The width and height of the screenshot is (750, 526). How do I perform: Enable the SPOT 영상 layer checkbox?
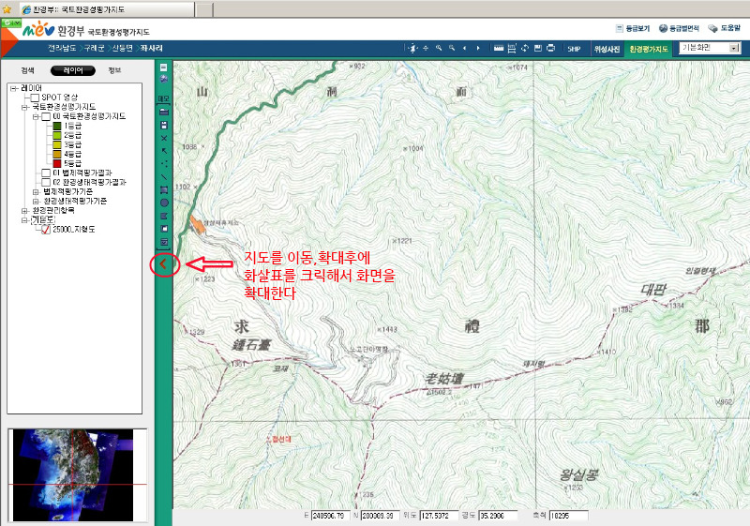click(x=35, y=98)
